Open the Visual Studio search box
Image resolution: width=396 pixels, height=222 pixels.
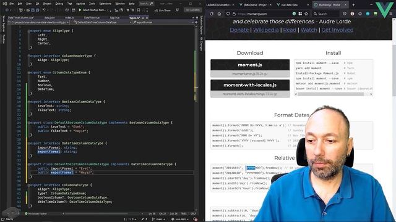point(146,4)
